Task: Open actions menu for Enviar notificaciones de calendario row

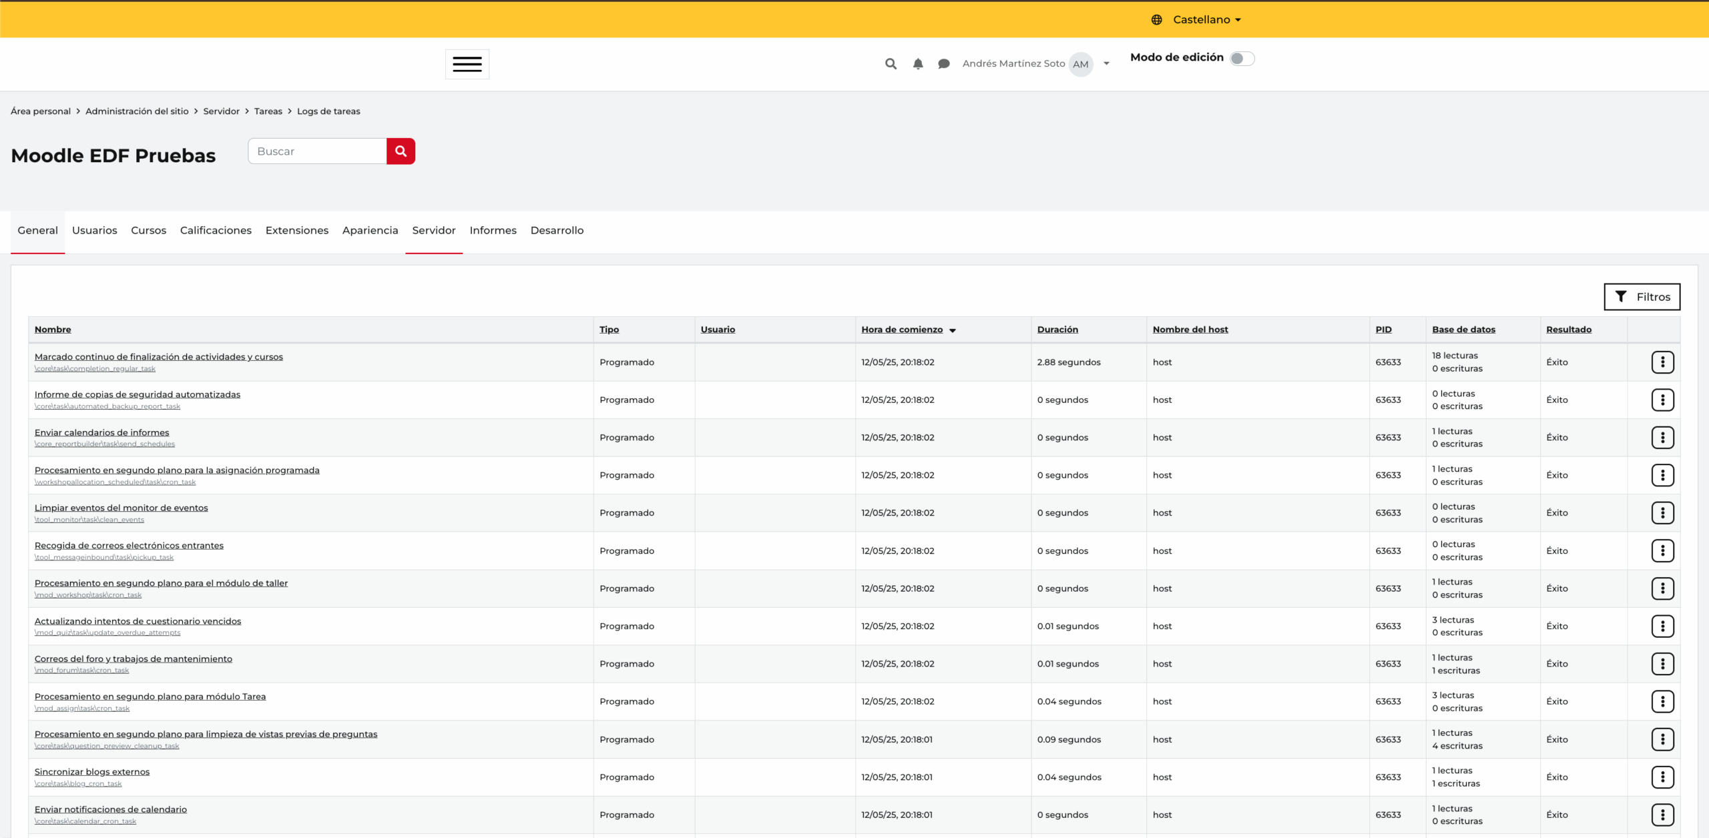Action: click(1662, 815)
